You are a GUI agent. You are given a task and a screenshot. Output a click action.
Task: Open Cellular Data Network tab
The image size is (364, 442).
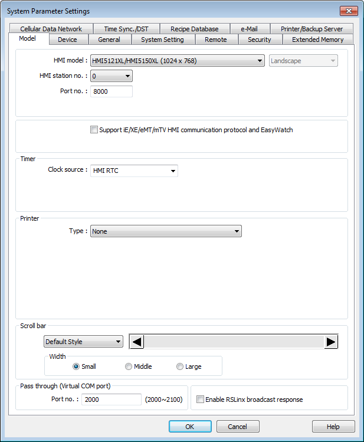(x=51, y=29)
